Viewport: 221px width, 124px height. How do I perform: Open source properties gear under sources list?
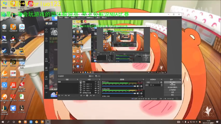pyautogui.click(x=87, y=95)
